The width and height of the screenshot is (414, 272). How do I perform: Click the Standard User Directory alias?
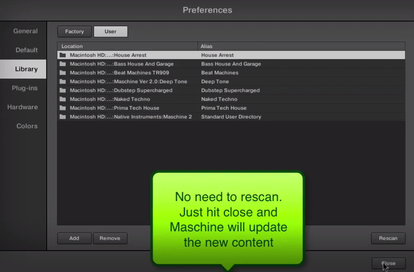[x=231, y=117]
